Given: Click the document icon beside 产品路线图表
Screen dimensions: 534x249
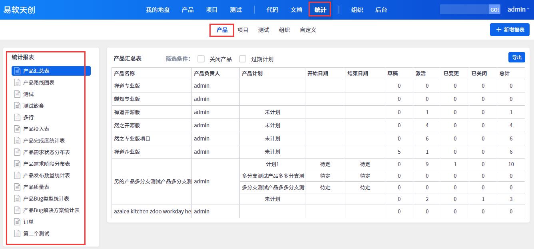Looking at the screenshot, I should point(17,82).
